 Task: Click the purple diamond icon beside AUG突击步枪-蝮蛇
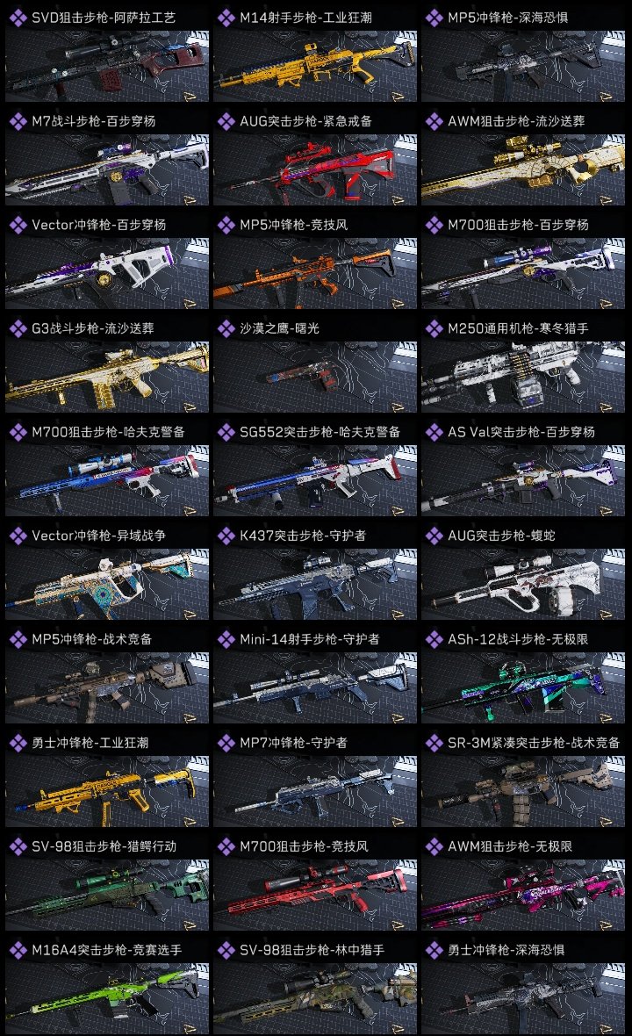434,536
